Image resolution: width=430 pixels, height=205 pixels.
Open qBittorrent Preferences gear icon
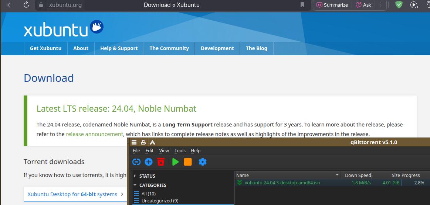(202, 162)
